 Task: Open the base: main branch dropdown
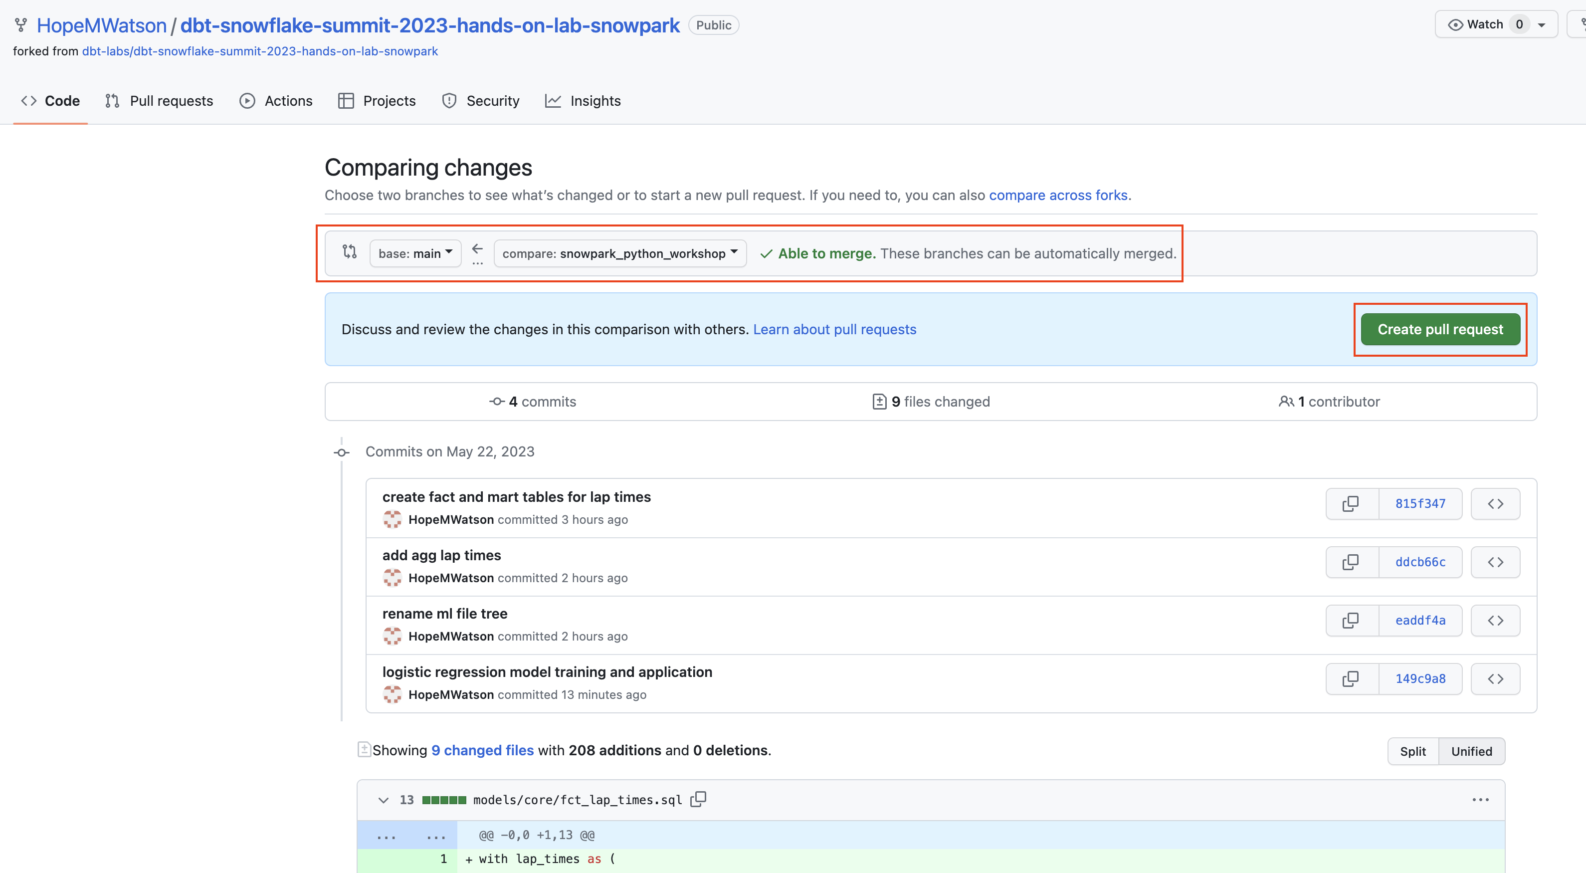(415, 253)
